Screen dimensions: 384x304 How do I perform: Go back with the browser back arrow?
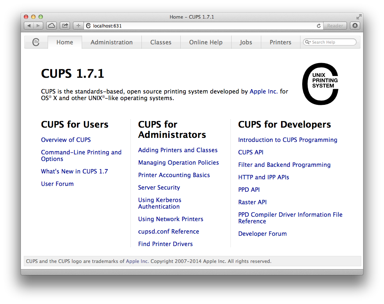click(29, 26)
